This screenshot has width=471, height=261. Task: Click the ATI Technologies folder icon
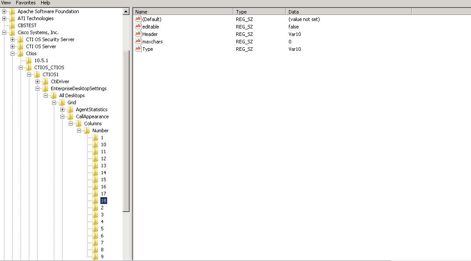pos(12,18)
